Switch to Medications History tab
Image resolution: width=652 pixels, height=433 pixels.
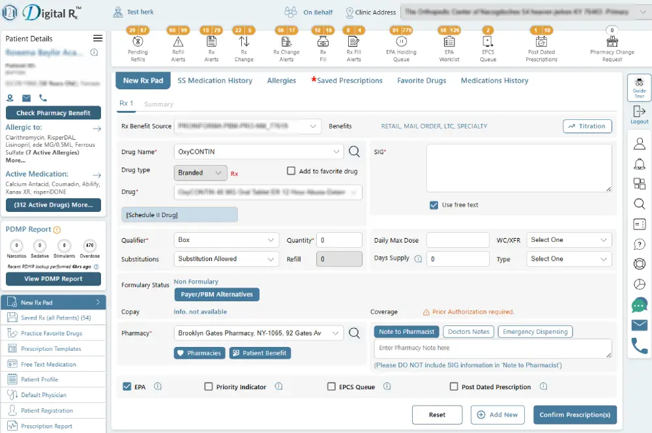pyautogui.click(x=494, y=81)
